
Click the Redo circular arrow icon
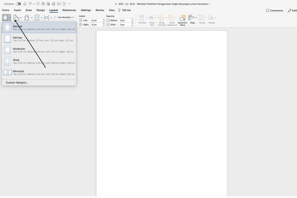pos(38,4)
